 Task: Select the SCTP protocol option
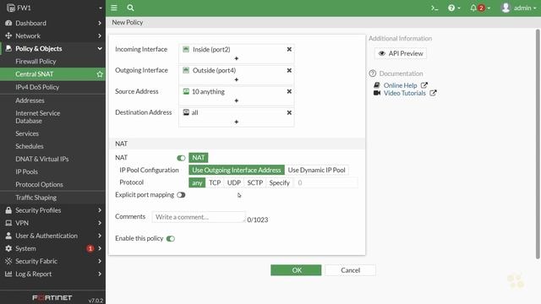point(255,182)
